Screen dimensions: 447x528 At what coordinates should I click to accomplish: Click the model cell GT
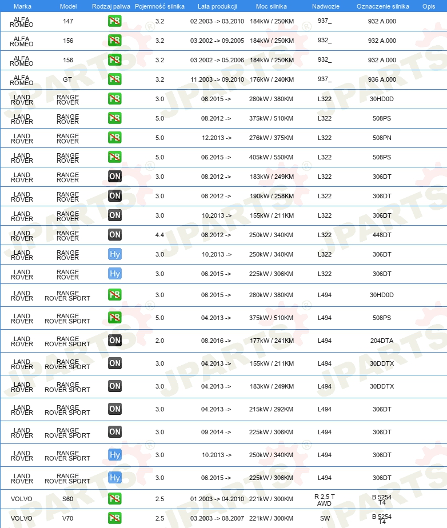(67, 79)
